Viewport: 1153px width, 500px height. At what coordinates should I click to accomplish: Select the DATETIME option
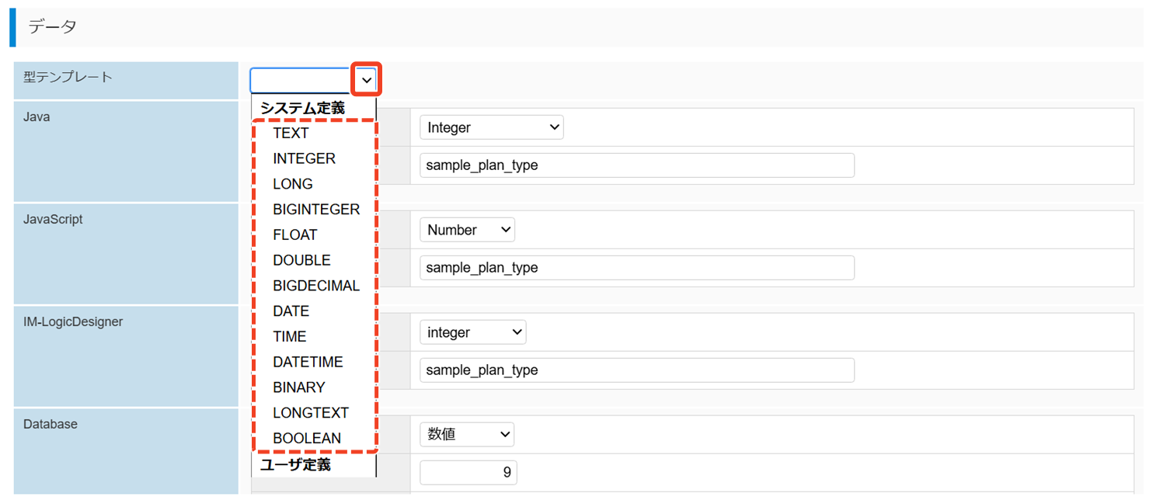click(308, 362)
